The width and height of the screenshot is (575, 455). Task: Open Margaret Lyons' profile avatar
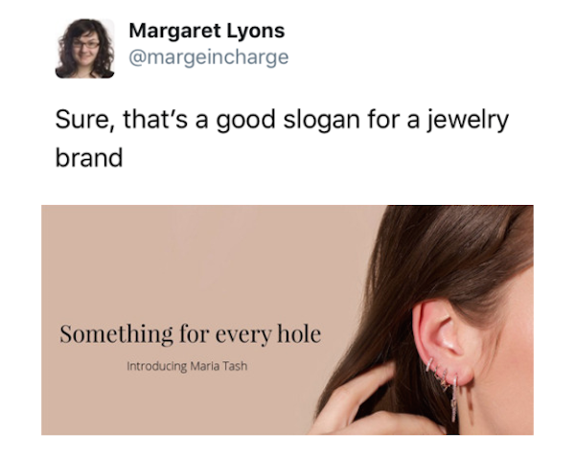pyautogui.click(x=84, y=49)
